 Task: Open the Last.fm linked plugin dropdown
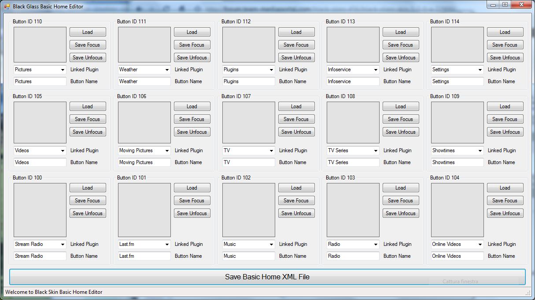coord(167,245)
